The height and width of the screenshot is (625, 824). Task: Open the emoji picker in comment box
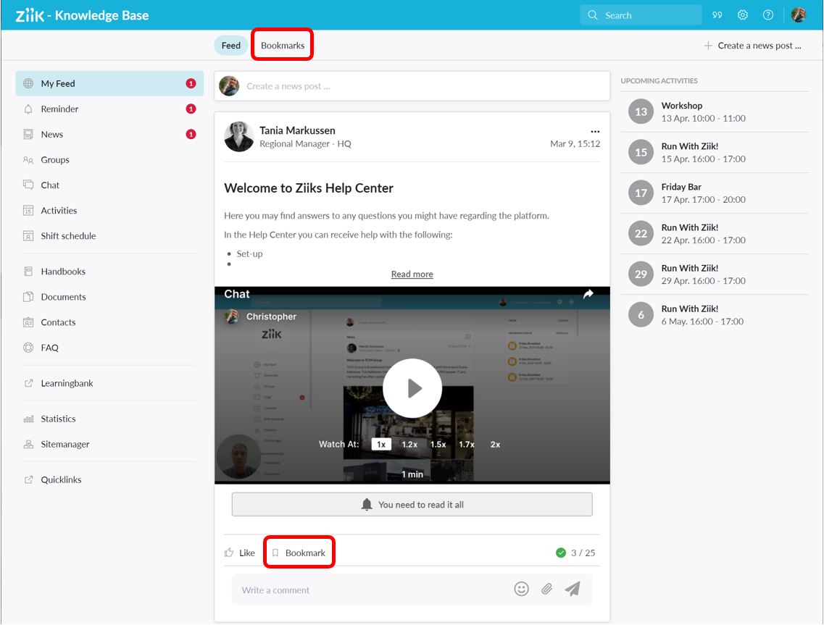coord(521,589)
